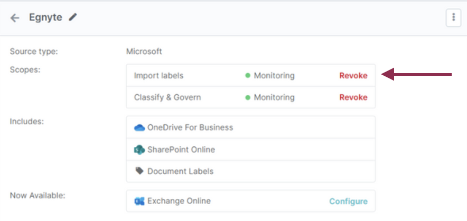Open the three-dot more options menu
Screen dimensions: 467x221
coord(453,17)
